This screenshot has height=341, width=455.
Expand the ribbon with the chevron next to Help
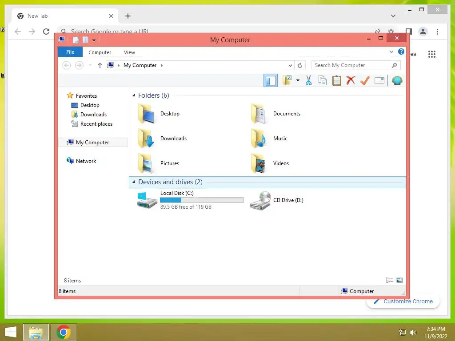click(x=391, y=52)
